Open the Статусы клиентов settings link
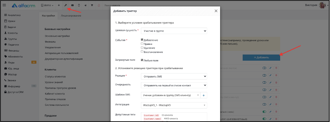The height and width of the screenshot is (122, 330). 55,77
